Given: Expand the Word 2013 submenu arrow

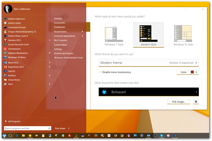Looking at the screenshot, I should tap(50, 63).
